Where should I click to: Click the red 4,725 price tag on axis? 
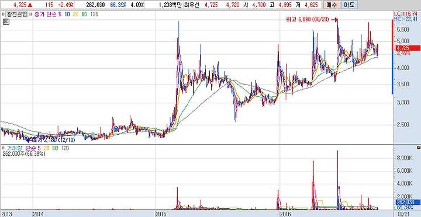coord(408,48)
